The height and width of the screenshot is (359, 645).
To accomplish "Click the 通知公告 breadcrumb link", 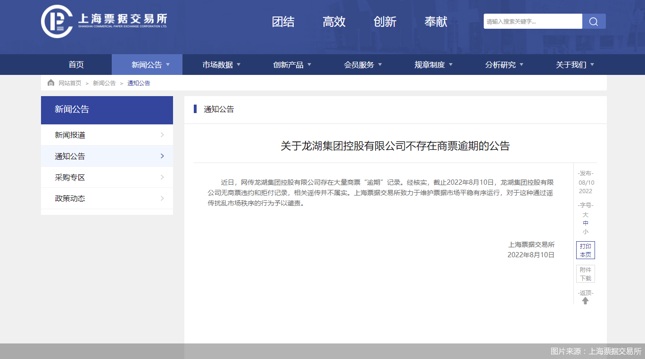I will [139, 83].
